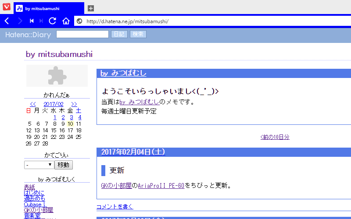Click the コメントを書く comment link
351x219 pixels.
(115, 207)
